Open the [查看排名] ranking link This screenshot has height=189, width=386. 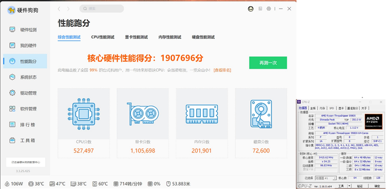click(x=222, y=70)
